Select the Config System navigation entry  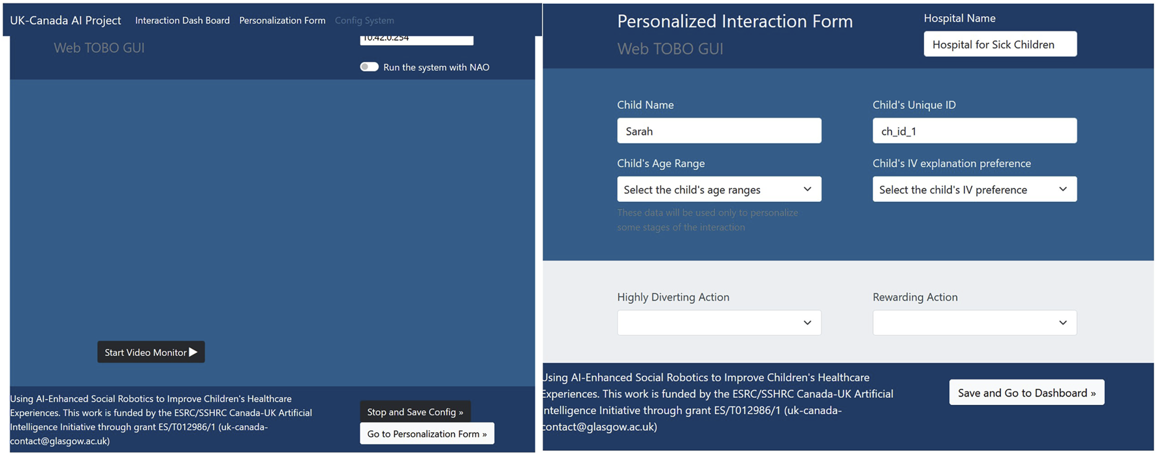coord(364,20)
